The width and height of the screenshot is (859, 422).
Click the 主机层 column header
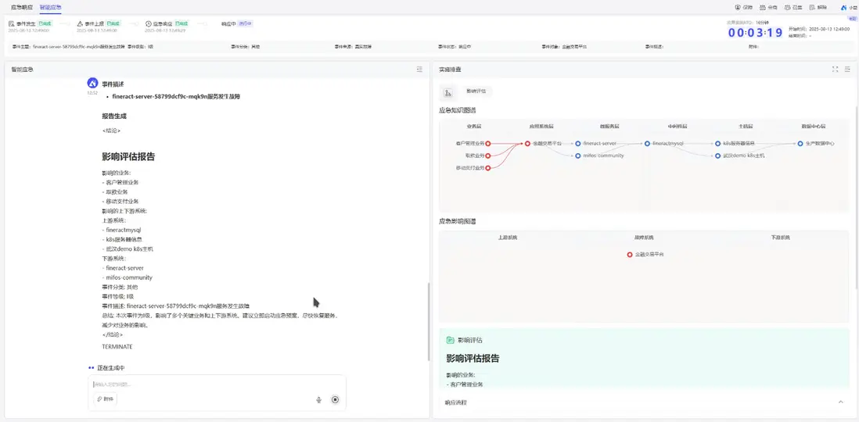click(x=746, y=126)
